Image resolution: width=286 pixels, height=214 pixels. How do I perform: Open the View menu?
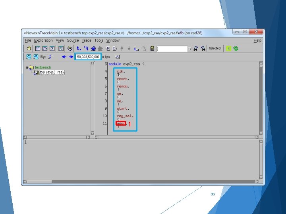(60, 40)
